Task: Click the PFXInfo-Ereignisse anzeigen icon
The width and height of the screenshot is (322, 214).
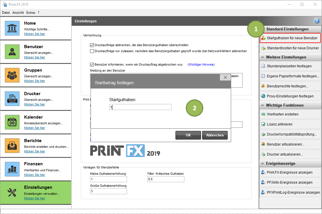Action: (x=263, y=182)
